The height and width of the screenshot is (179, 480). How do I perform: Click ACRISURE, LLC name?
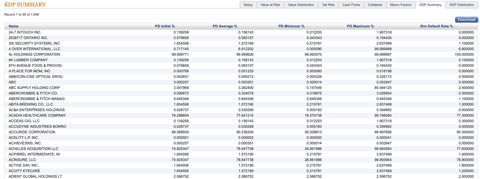22,160
